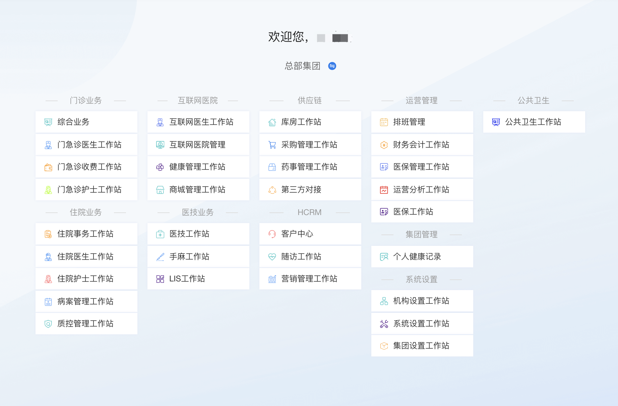Open 医保工作站
This screenshot has height=406, width=618.
(422, 212)
